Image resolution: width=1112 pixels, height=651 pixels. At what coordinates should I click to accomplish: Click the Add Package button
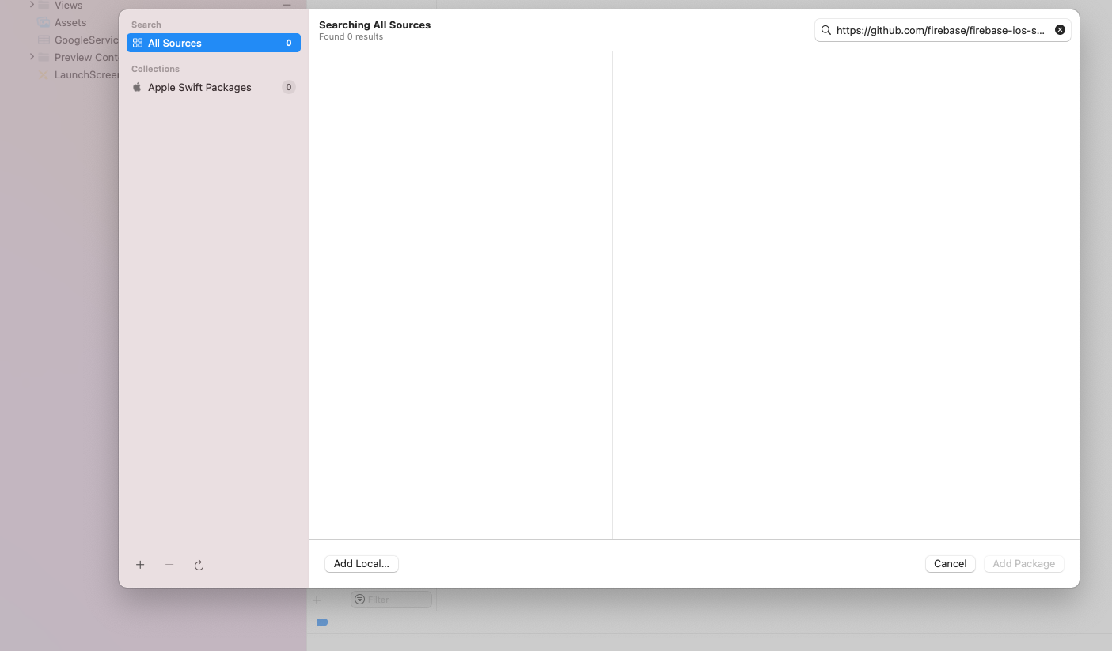point(1023,563)
